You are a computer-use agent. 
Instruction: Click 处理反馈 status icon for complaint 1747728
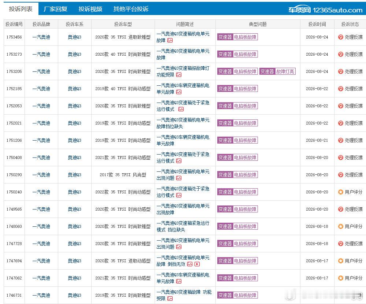point(341,244)
